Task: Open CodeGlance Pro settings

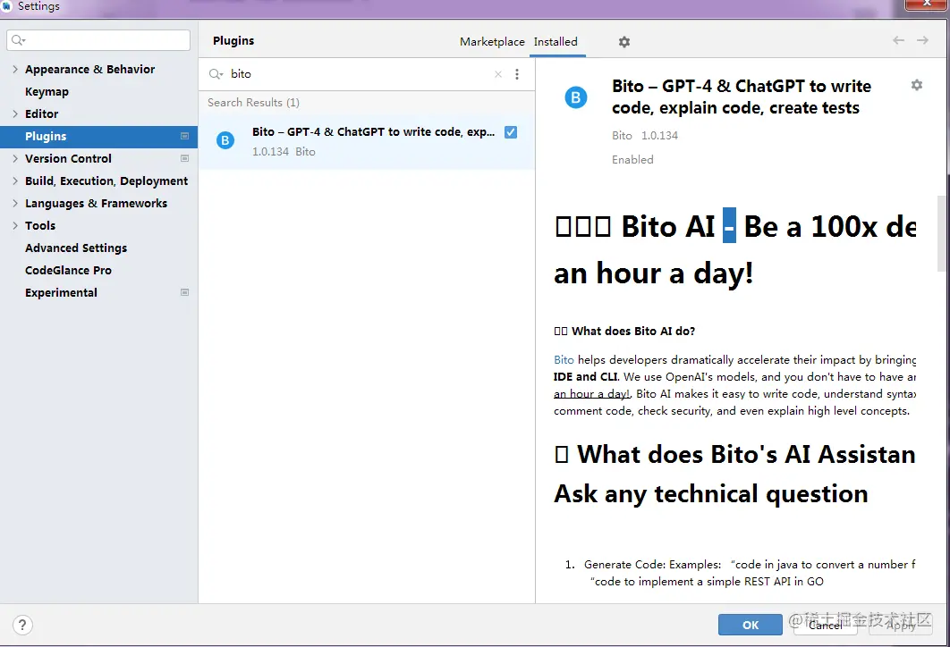Action: [x=68, y=271]
